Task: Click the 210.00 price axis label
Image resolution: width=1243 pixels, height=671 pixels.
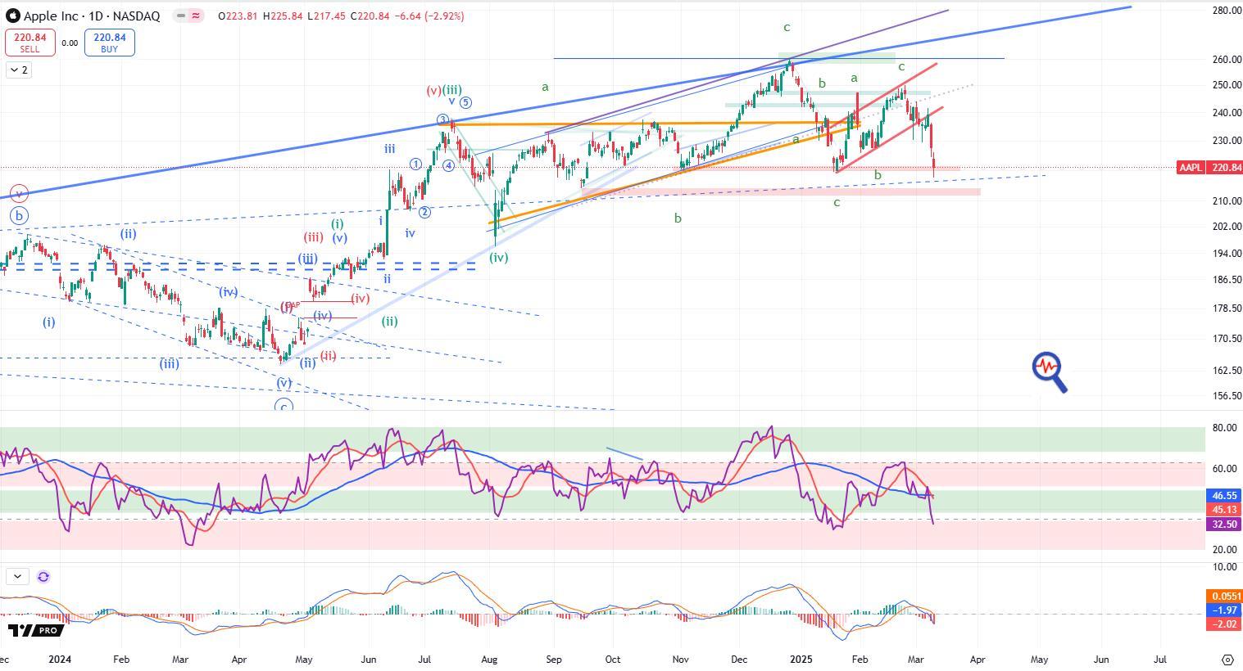Action: pyautogui.click(x=1227, y=201)
